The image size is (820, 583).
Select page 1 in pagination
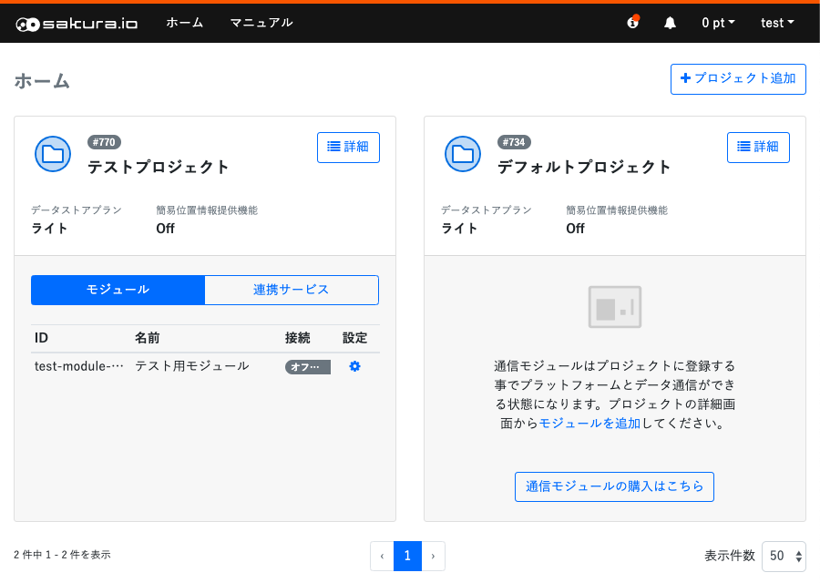[x=407, y=556]
